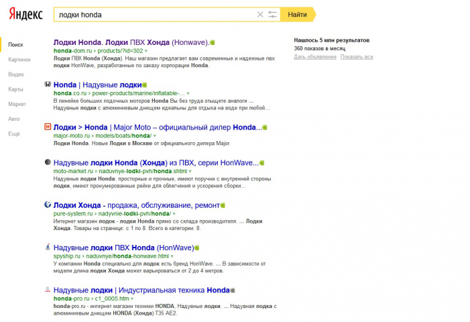Expand dropdown arrow next to honda-pro.ru URL
The image size is (470, 322).
click(132, 299)
